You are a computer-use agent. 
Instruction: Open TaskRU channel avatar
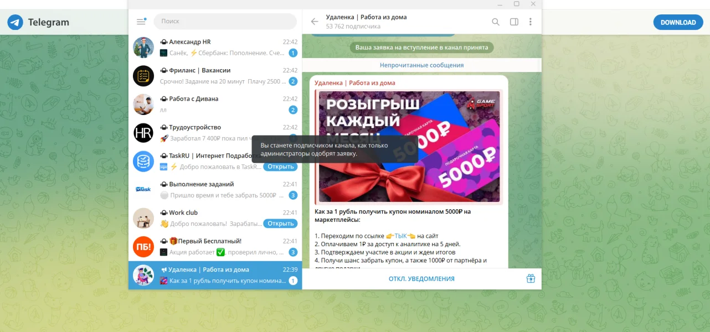(143, 162)
